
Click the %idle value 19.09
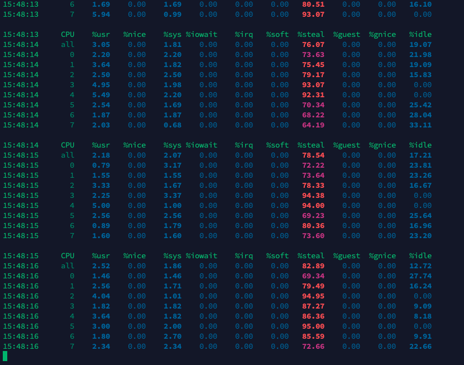420,65
